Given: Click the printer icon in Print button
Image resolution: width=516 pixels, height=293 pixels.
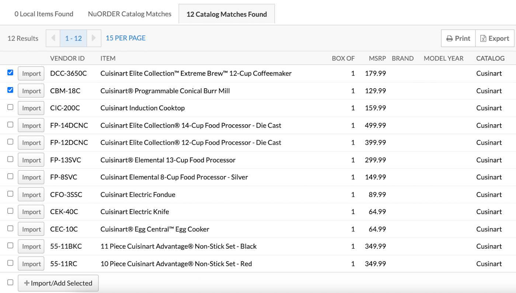Looking at the screenshot, I should pos(450,38).
